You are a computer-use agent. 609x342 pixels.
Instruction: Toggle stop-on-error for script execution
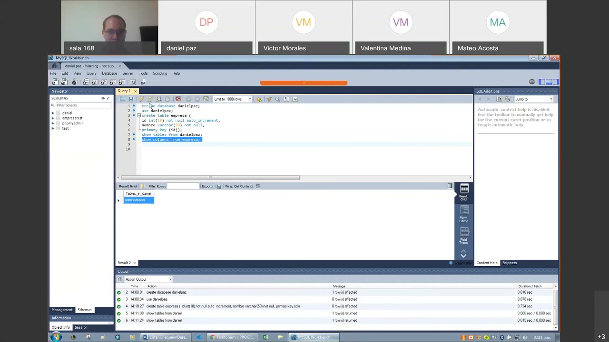[178, 99]
